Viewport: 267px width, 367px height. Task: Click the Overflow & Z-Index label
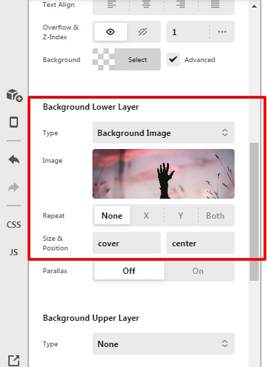pos(61,32)
